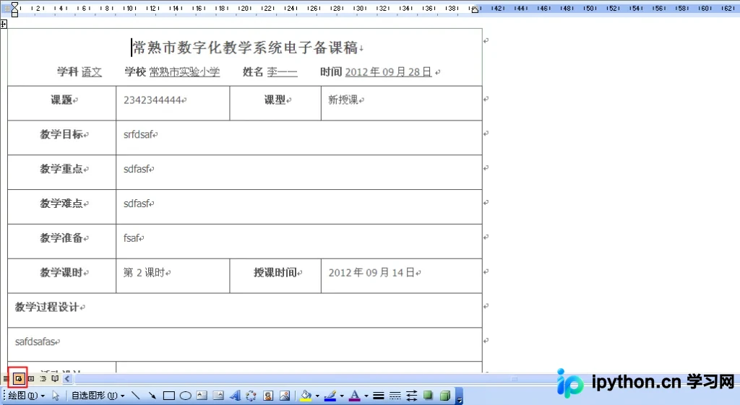Image resolution: width=740 pixels, height=405 pixels.
Task: Click the 课题 label cell
Action: 62,103
